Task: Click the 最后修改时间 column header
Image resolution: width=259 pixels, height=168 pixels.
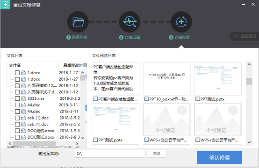Action: coord(75,65)
